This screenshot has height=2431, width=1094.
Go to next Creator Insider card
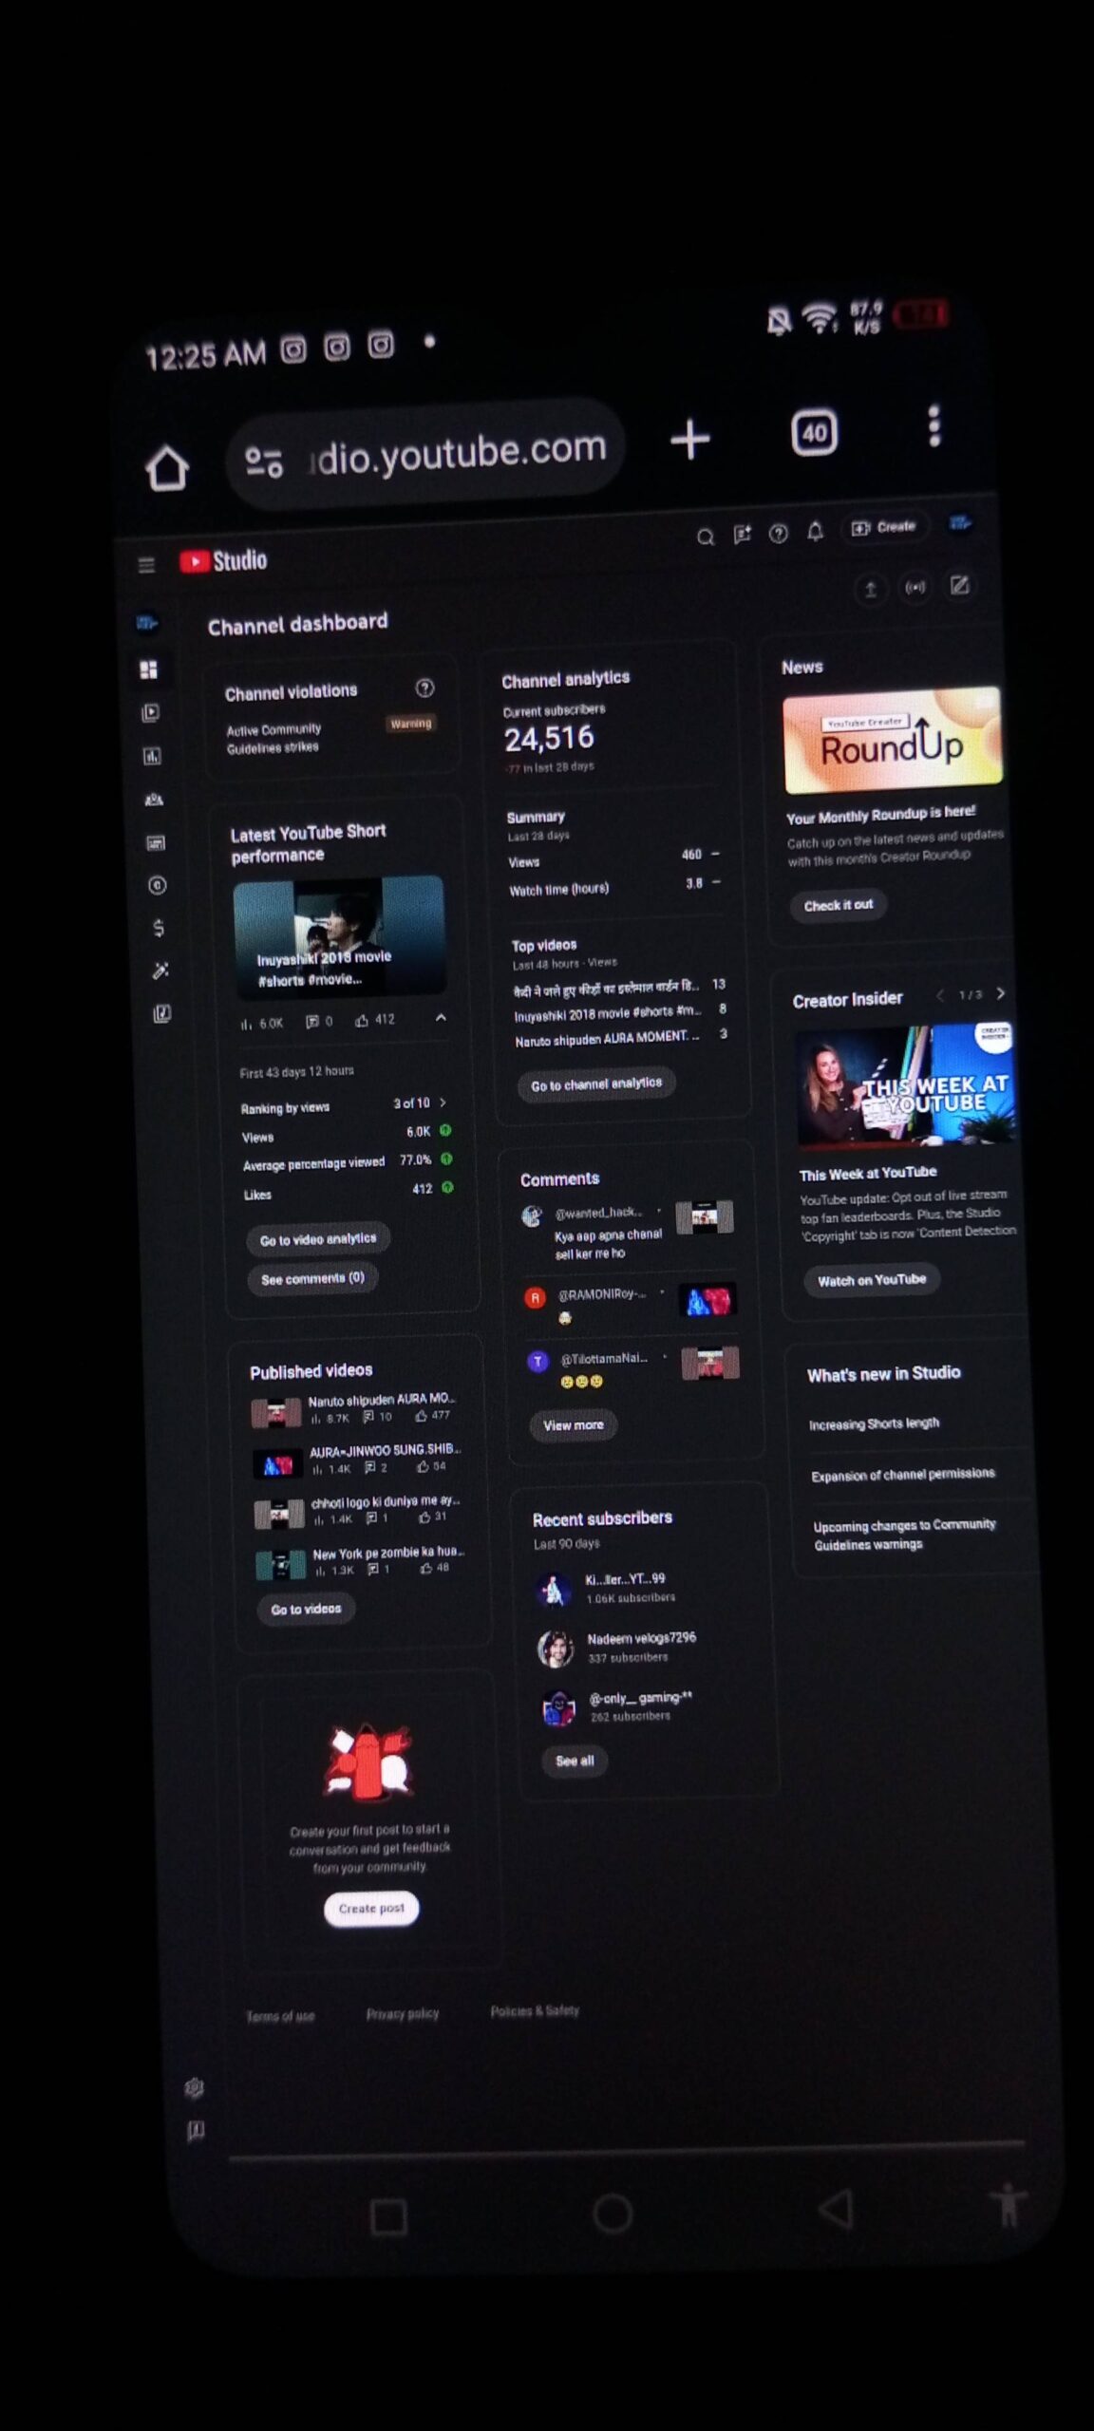tap(1000, 993)
